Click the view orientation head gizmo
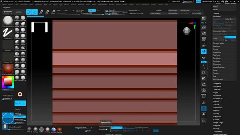 coord(186,31)
